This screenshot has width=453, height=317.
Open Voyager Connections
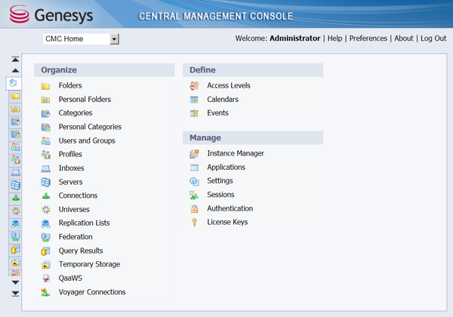(x=92, y=292)
